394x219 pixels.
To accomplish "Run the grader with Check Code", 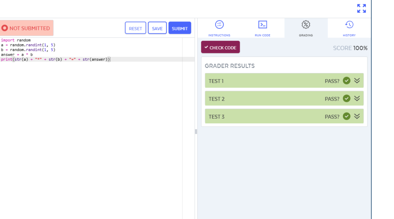I will (220, 47).
